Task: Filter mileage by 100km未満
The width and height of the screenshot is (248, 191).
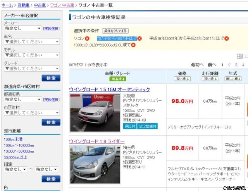Action: pyautogui.click(x=13, y=139)
